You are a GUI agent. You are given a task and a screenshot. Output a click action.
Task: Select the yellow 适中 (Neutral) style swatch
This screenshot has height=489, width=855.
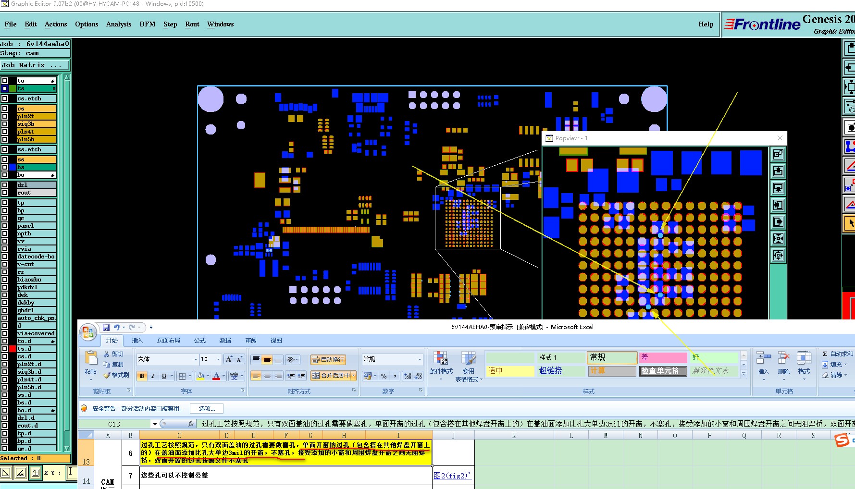pyautogui.click(x=510, y=371)
